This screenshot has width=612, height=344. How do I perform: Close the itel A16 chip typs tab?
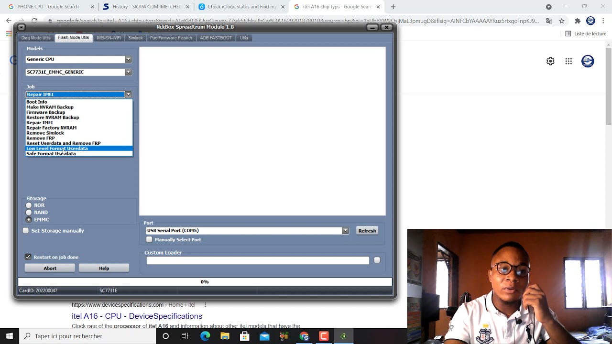378,7
